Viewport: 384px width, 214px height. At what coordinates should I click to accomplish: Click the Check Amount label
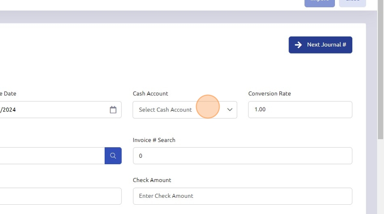click(x=152, y=180)
